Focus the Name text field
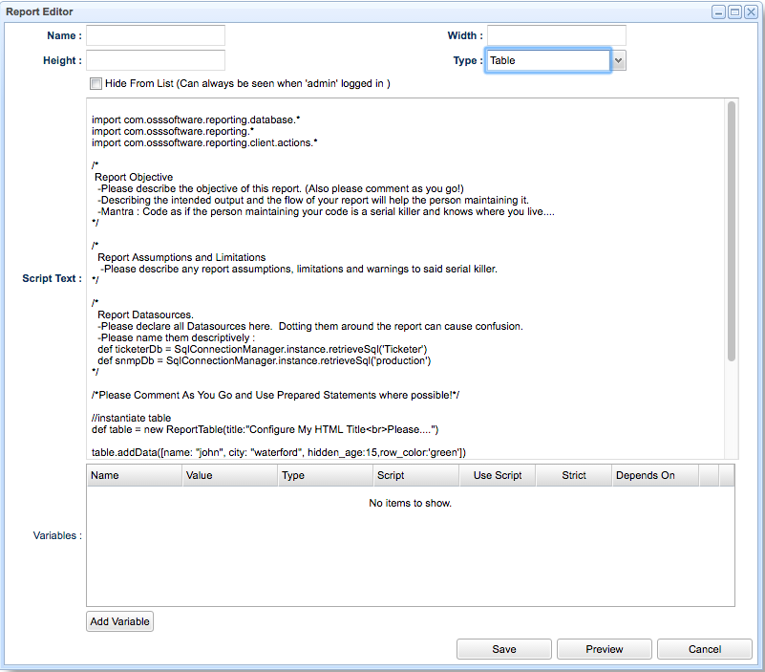 [x=156, y=35]
